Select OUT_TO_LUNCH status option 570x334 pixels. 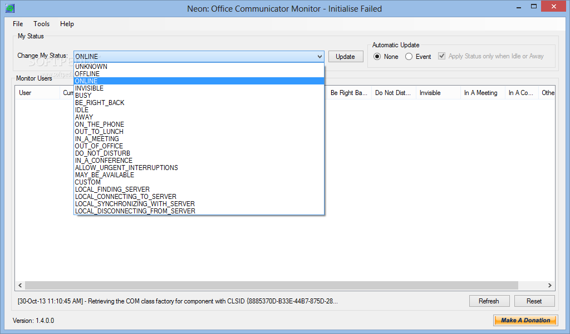199,132
